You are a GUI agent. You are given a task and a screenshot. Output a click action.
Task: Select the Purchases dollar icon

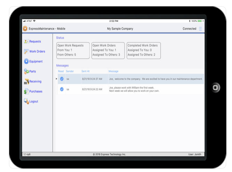pos(26,91)
